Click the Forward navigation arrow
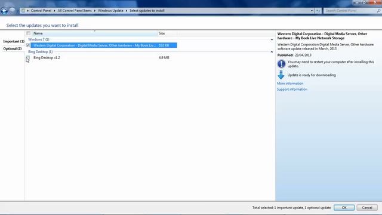The height and width of the screenshot is (215, 382). click(x=12, y=11)
